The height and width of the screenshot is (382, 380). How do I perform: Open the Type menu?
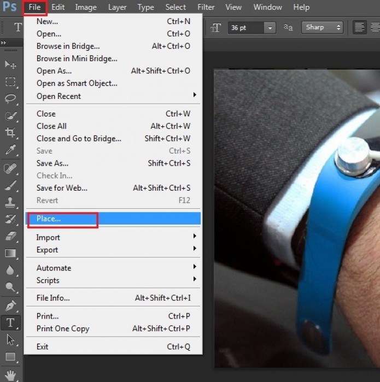145,7
